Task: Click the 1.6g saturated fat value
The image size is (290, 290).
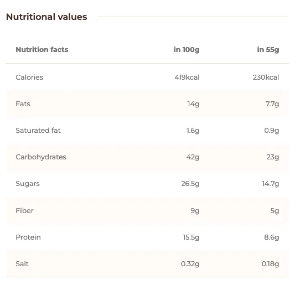Action: click(x=193, y=131)
